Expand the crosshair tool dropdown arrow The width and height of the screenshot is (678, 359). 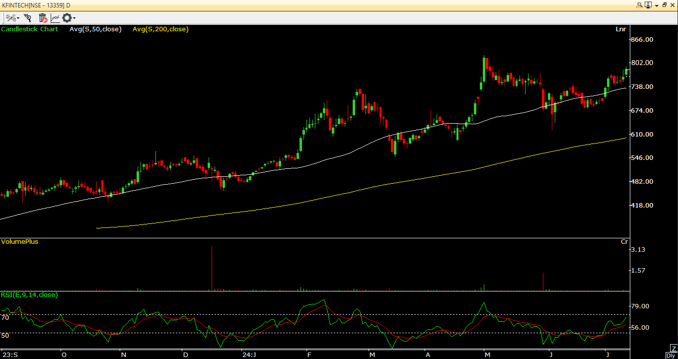pyautogui.click(x=19, y=17)
